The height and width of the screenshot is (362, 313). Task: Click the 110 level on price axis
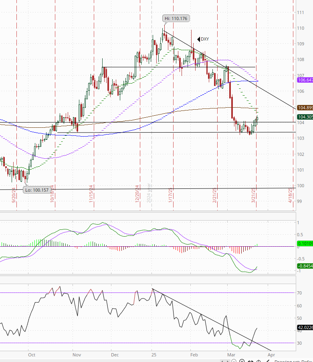pyautogui.click(x=301, y=28)
